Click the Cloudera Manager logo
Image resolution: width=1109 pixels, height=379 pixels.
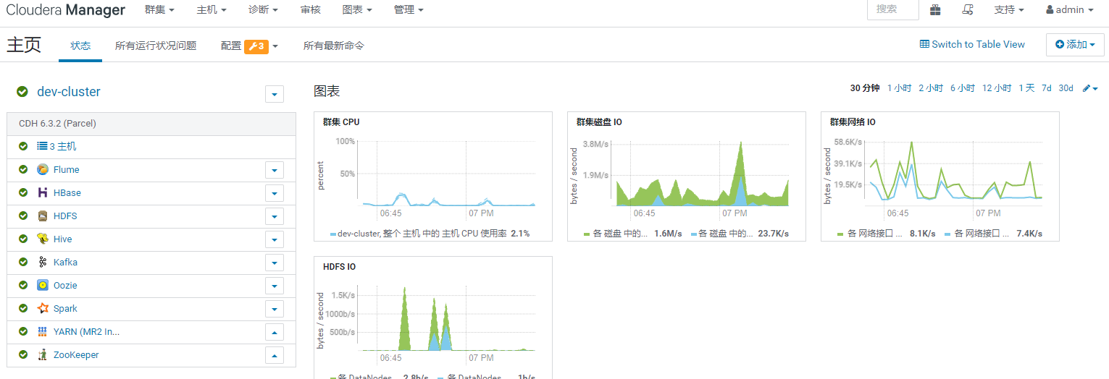tap(65, 10)
